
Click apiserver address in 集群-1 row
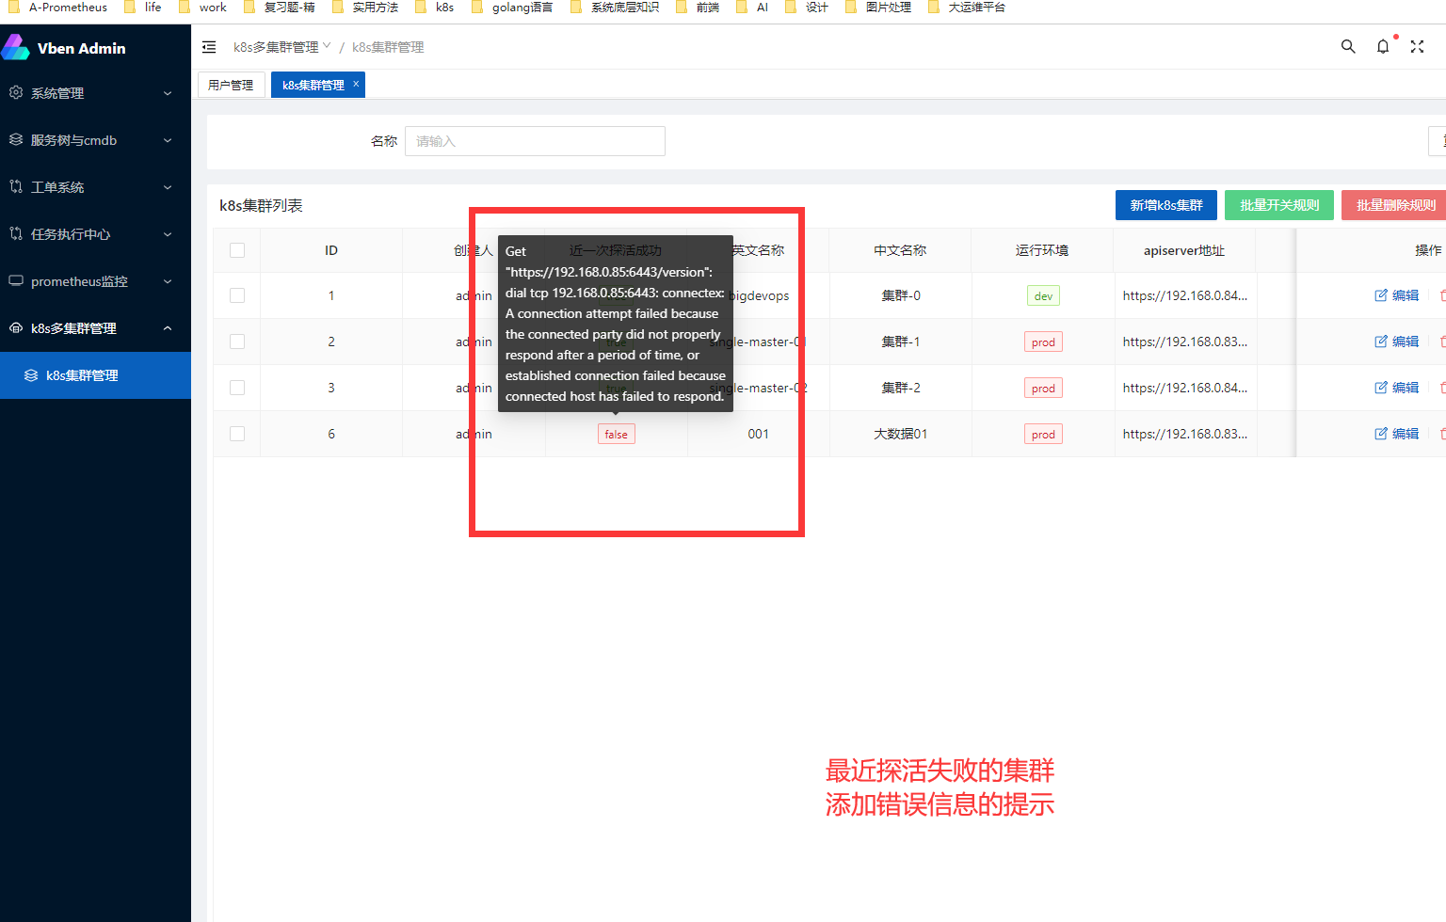click(x=1185, y=342)
